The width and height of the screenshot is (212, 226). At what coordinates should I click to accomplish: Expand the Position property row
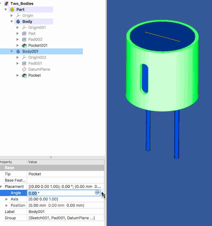tap(7, 206)
